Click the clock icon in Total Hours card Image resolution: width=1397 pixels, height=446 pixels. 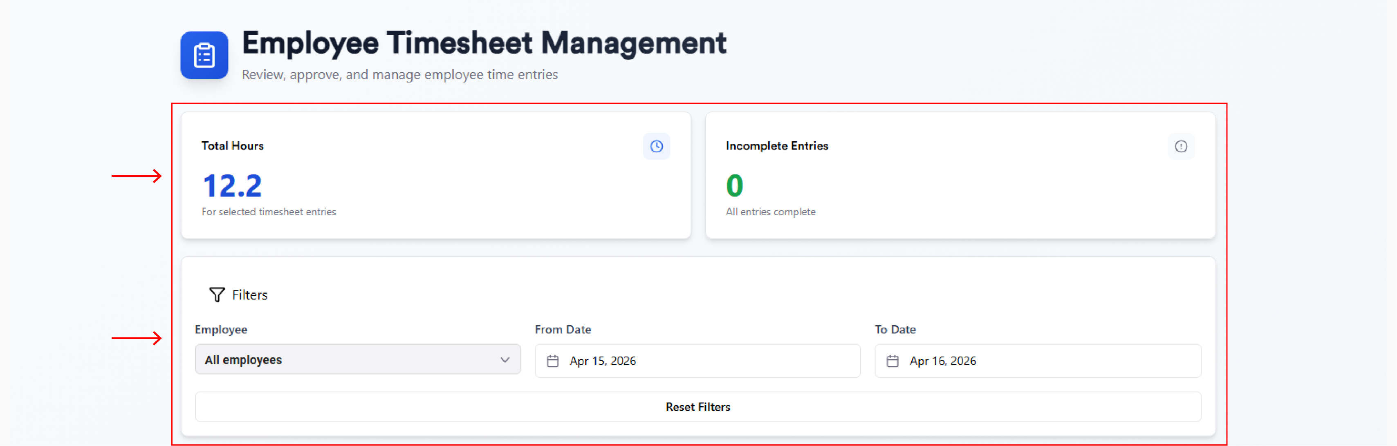[x=656, y=146]
